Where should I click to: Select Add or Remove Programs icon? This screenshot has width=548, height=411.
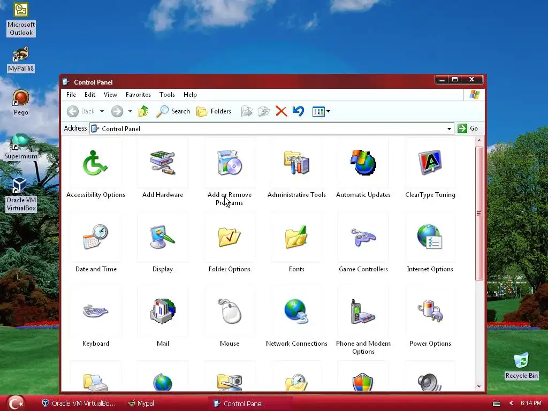coord(229,163)
